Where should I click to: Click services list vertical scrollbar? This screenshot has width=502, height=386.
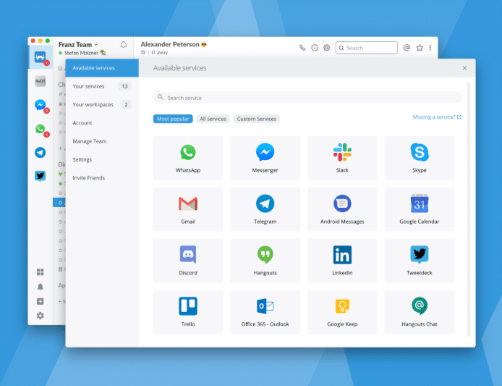point(469,209)
